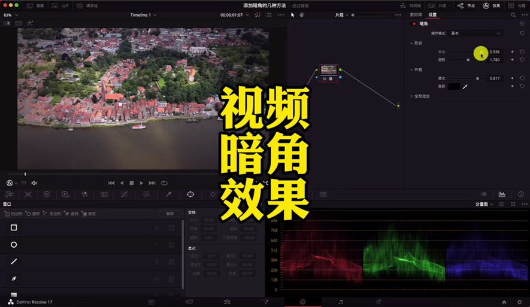530x307 pixels.
Task: Open the 片段 clip mode dropdown
Action: pos(342,15)
